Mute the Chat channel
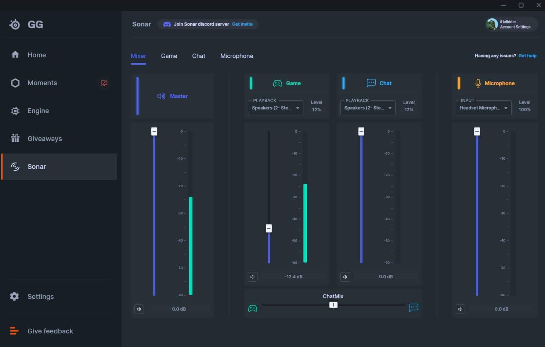The image size is (545, 347). 345,277
